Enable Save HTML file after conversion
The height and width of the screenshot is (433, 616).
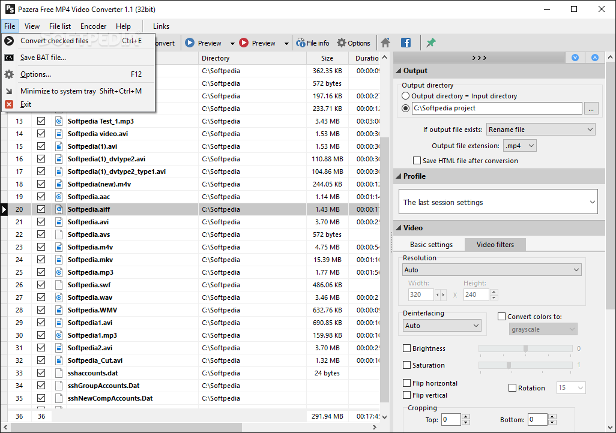[x=417, y=161]
